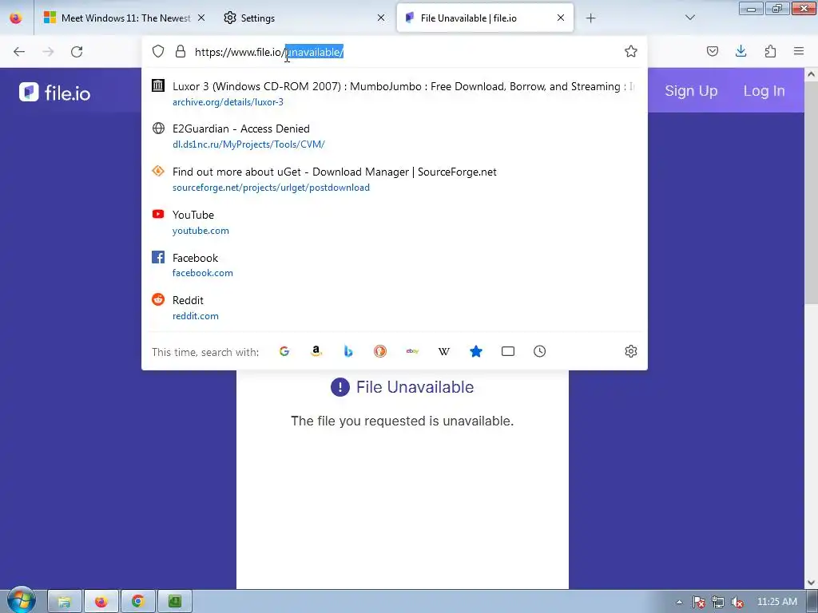Save page to Pocket

pos(713,51)
